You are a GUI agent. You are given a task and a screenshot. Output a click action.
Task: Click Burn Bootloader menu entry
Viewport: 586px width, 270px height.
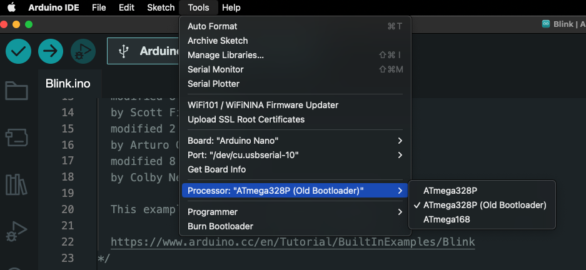coord(220,226)
